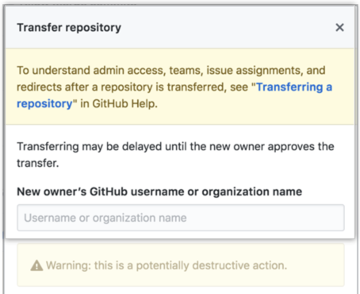Click the word "repository" in the blue link
Screen dimensions: 360x294
coord(44,104)
